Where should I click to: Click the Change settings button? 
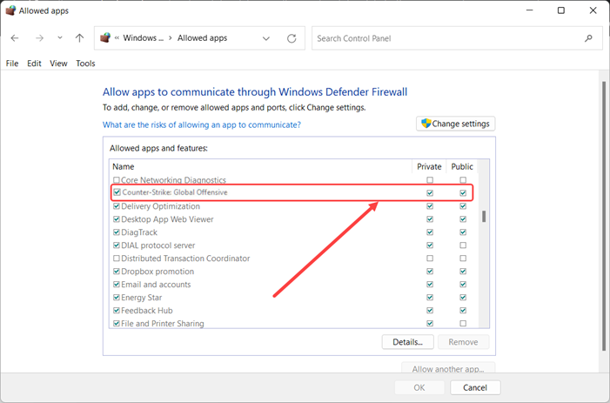(456, 124)
